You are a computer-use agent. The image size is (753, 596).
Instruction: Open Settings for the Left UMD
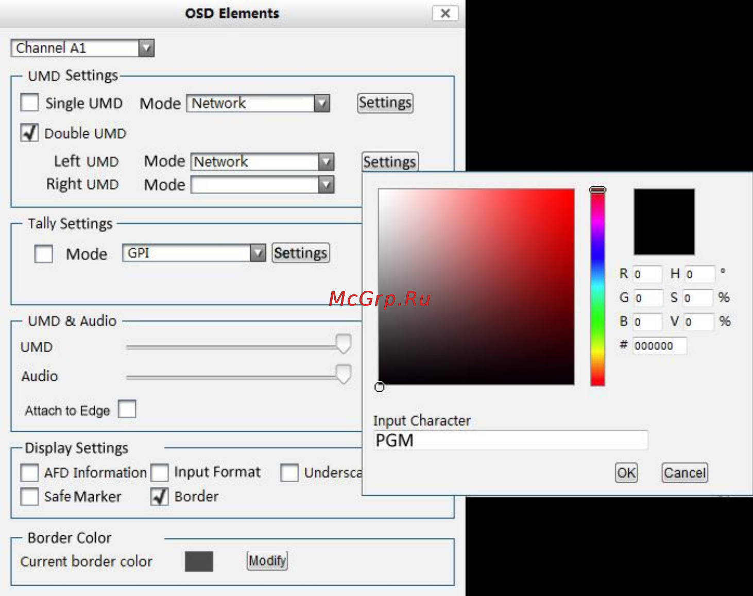[390, 162]
